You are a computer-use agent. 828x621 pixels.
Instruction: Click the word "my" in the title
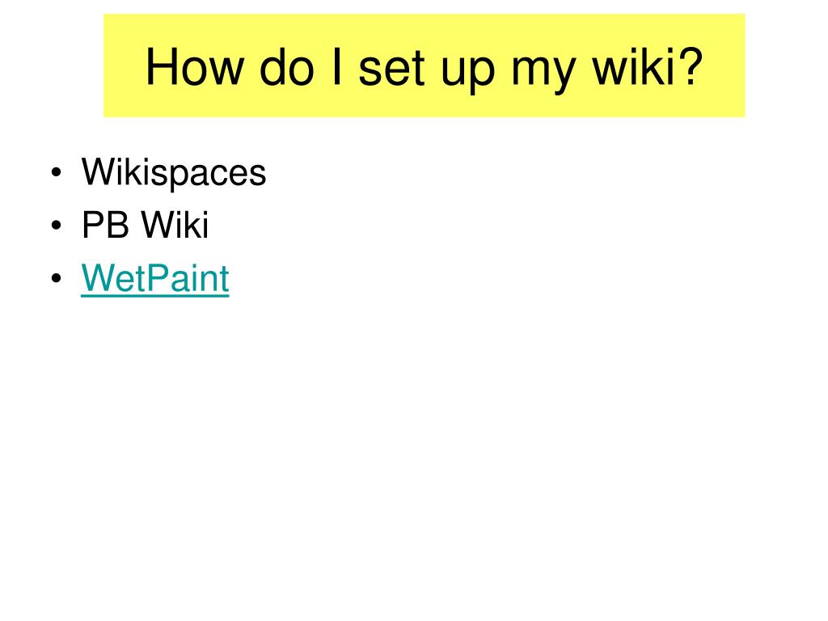coord(543,73)
